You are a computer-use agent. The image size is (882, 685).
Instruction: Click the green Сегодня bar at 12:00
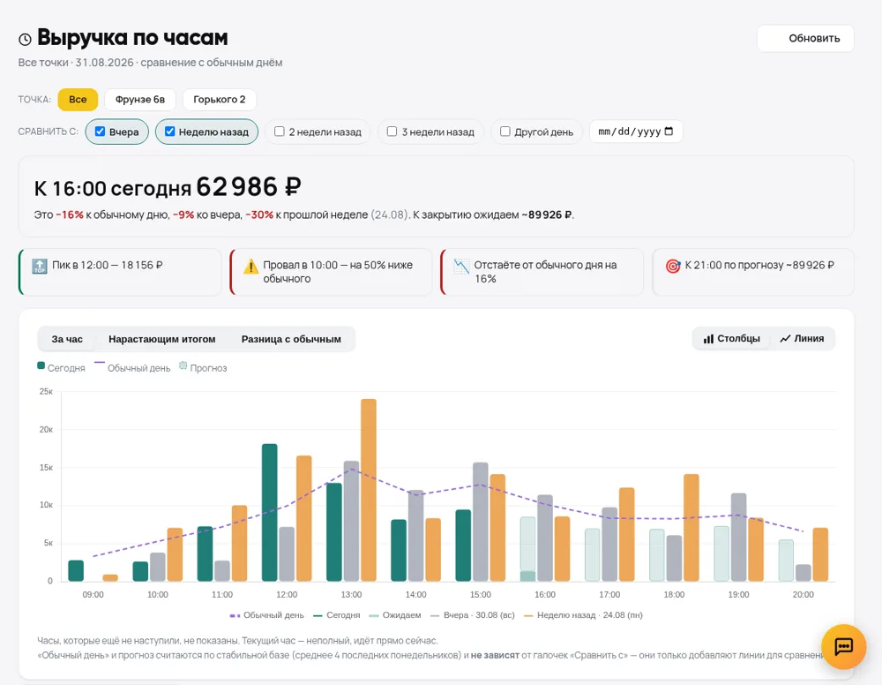pos(269,512)
